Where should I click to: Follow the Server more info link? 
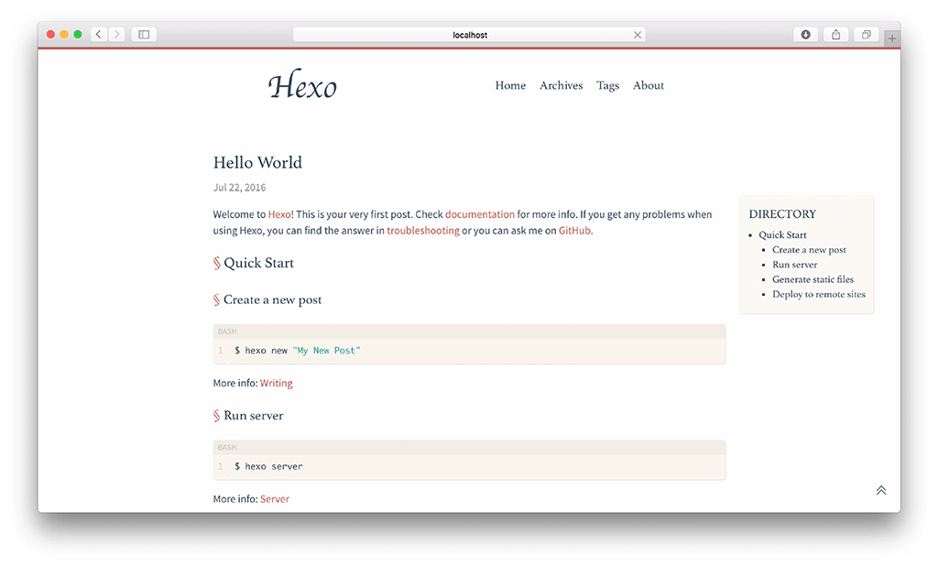point(275,499)
